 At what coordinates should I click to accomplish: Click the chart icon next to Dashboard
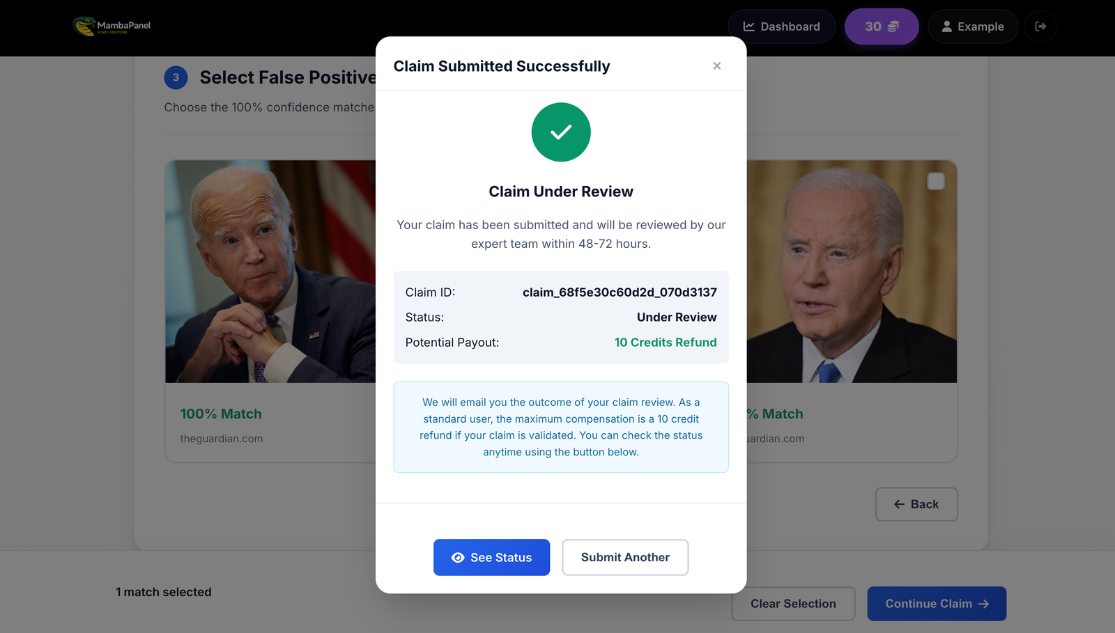click(749, 26)
